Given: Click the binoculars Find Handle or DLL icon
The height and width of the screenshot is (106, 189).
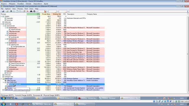Looking at the screenshot, I should [x=31, y=11].
